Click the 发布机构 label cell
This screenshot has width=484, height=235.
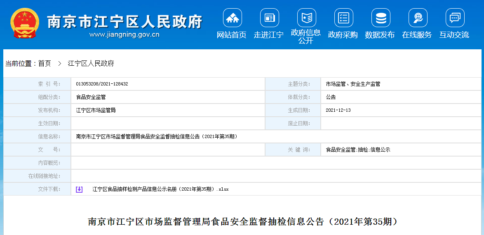[37, 110]
